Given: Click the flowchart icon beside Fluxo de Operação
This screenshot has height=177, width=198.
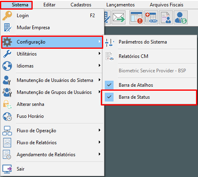Looking at the screenshot, I should coord(7,131).
